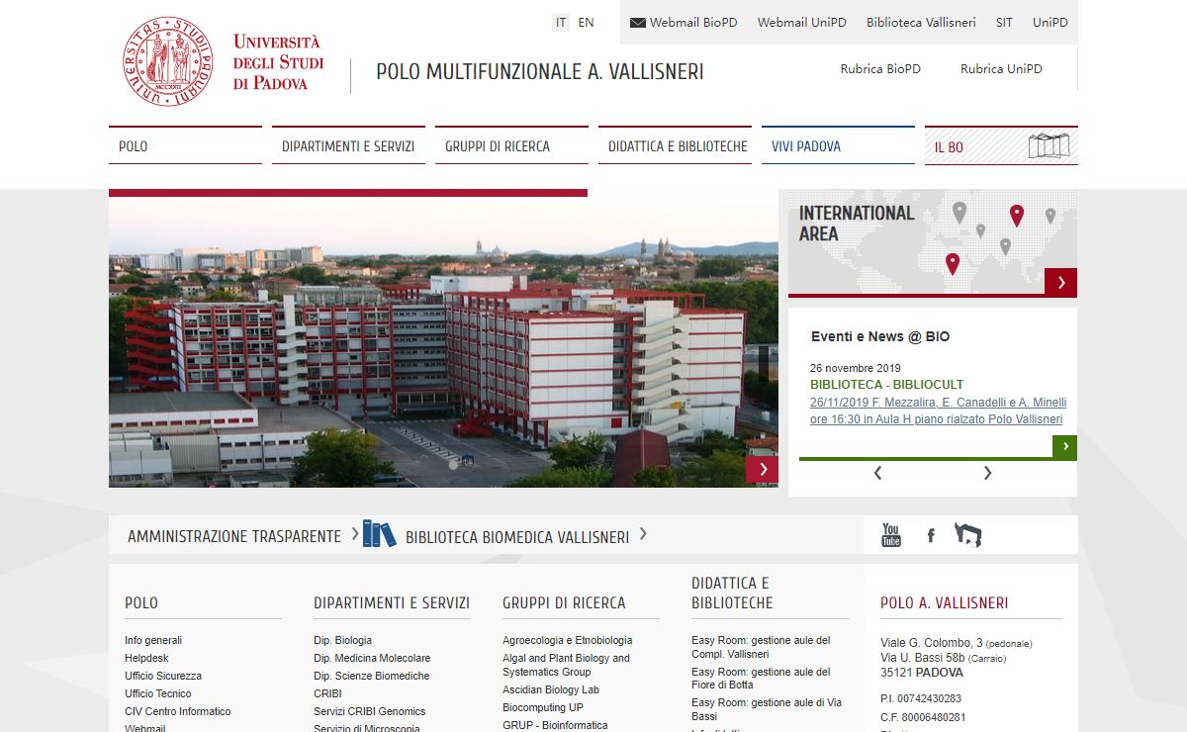Image resolution: width=1187 pixels, height=732 pixels.
Task: Click the green arrow in Eventi e News
Action: pos(1065,447)
